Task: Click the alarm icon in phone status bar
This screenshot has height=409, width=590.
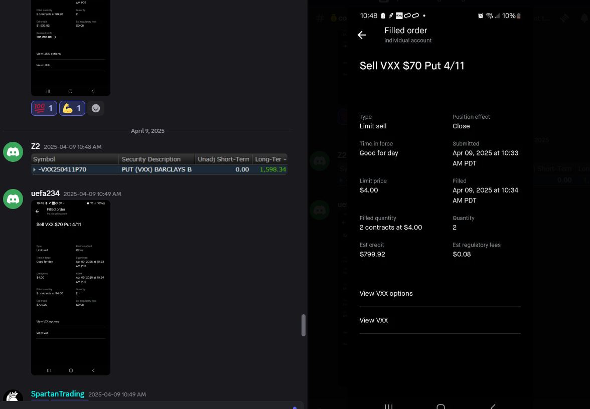Action: click(481, 16)
